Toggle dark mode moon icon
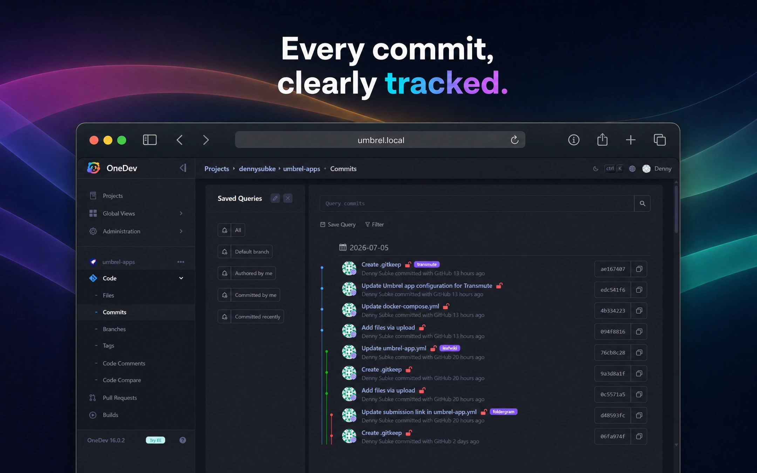Screen dimensions: 757x473 click(x=595, y=169)
